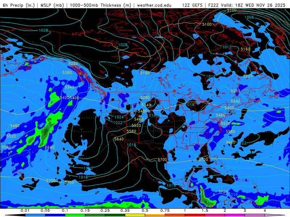The width and height of the screenshot is (290, 217).
Task: Select the yellow 0.35–0.5 legend swatch
Action: pos(135,215)
